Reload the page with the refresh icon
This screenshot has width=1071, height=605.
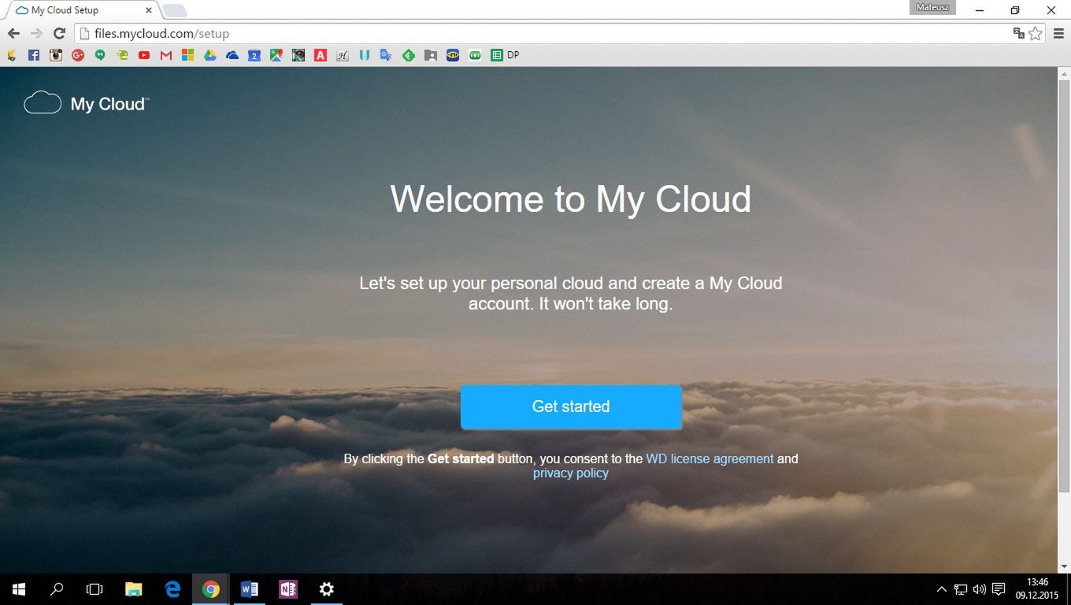coord(59,33)
